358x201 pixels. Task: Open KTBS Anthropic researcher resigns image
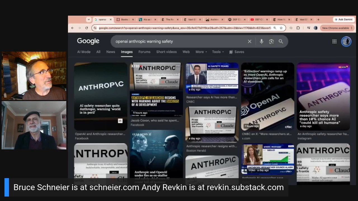click(156, 89)
